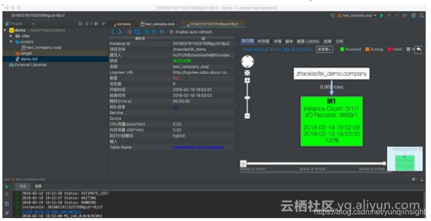This screenshot has width=431, height=221.
Task: Click the 排队信息 value link
Action: click(x=175, y=107)
